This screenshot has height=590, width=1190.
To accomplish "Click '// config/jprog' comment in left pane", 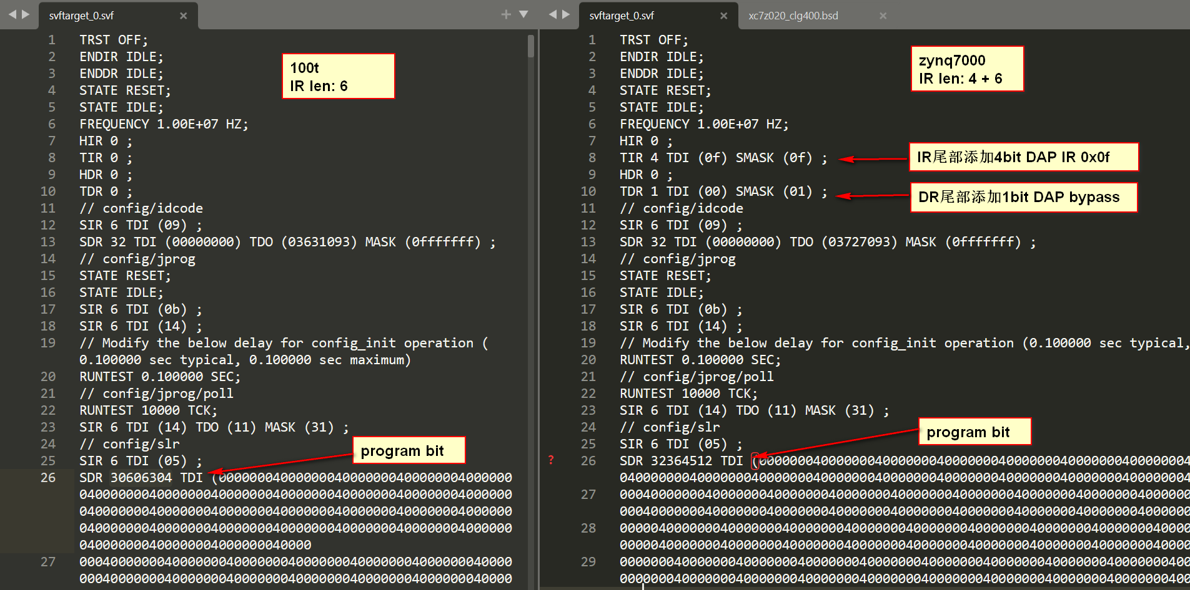I will [137, 259].
